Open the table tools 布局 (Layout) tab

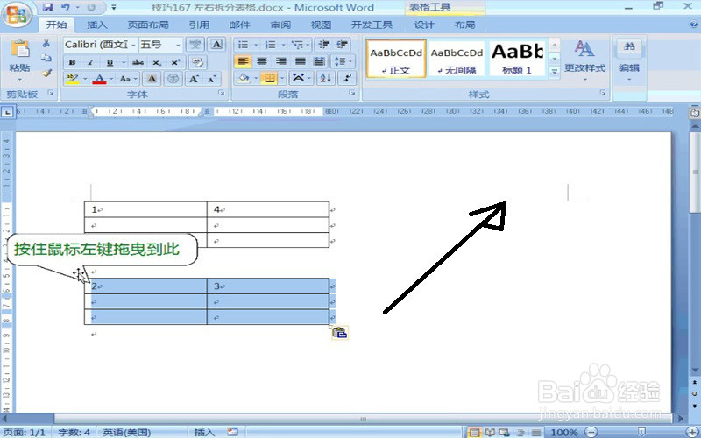pyautogui.click(x=465, y=25)
